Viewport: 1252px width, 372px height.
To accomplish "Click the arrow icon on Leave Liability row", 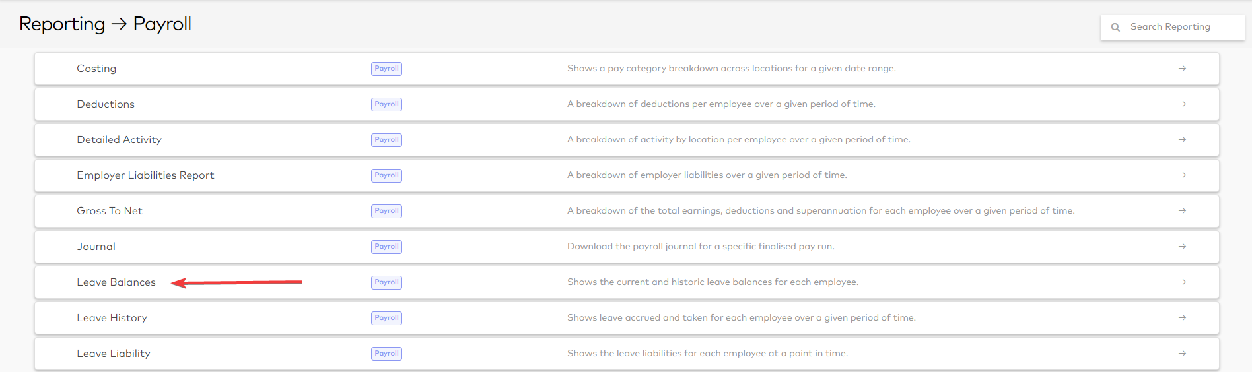I will point(1182,354).
